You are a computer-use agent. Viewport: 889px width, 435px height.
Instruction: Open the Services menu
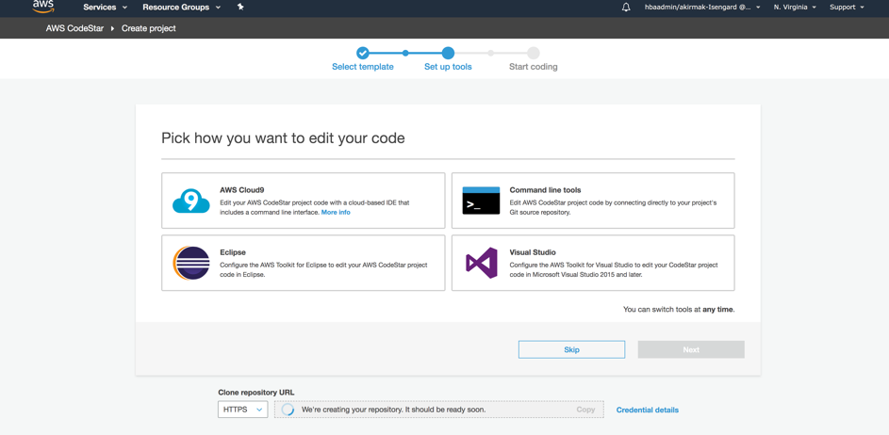[105, 8]
